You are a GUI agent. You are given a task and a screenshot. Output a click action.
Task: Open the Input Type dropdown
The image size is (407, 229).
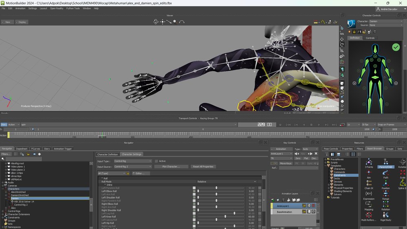(133, 161)
